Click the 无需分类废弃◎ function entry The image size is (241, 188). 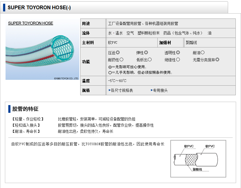[206, 60]
